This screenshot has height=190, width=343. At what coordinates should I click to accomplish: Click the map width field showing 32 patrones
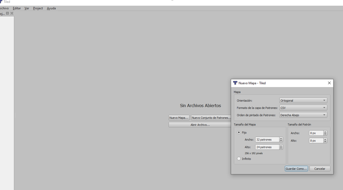pos(267,140)
